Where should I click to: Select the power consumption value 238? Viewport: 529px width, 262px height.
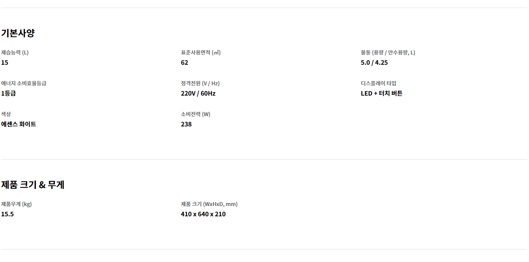186,124
